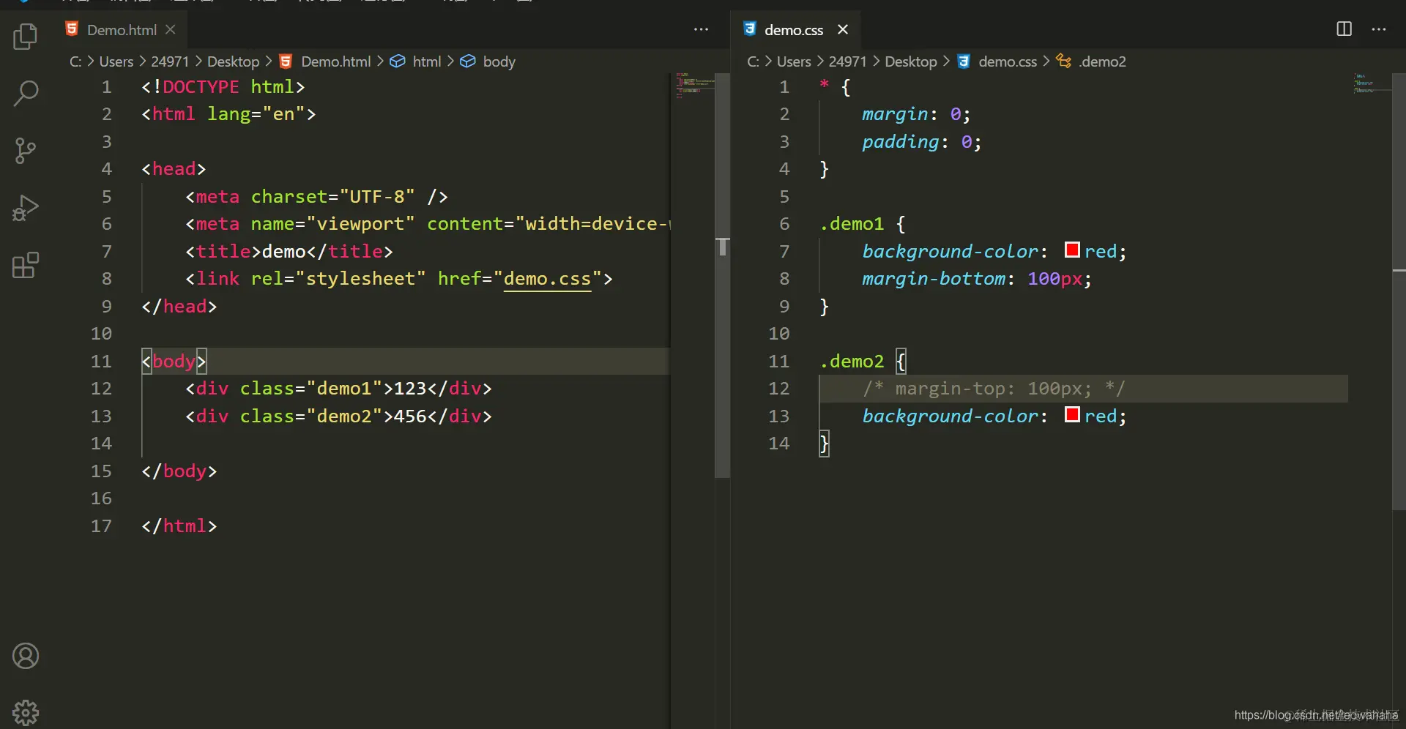The image size is (1406, 729).
Task: Click red color swatch in .demo2 rule
Action: (x=1072, y=415)
